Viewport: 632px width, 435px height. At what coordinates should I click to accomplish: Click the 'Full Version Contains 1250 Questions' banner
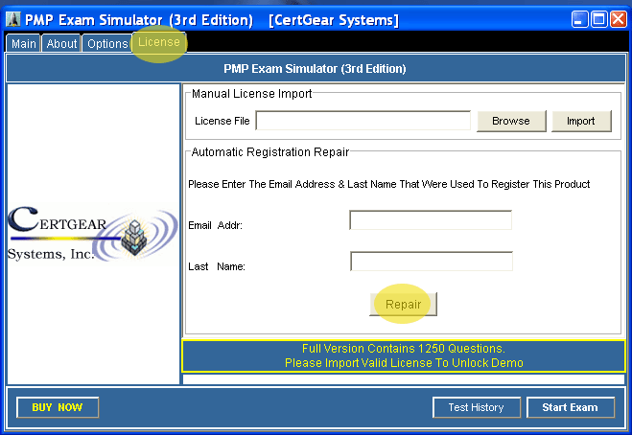pos(404,355)
